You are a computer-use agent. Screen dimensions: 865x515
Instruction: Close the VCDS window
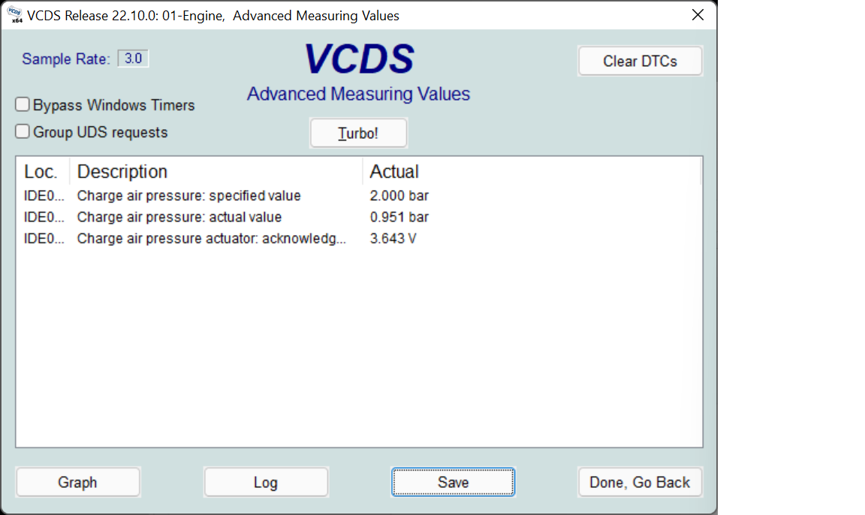coord(698,15)
